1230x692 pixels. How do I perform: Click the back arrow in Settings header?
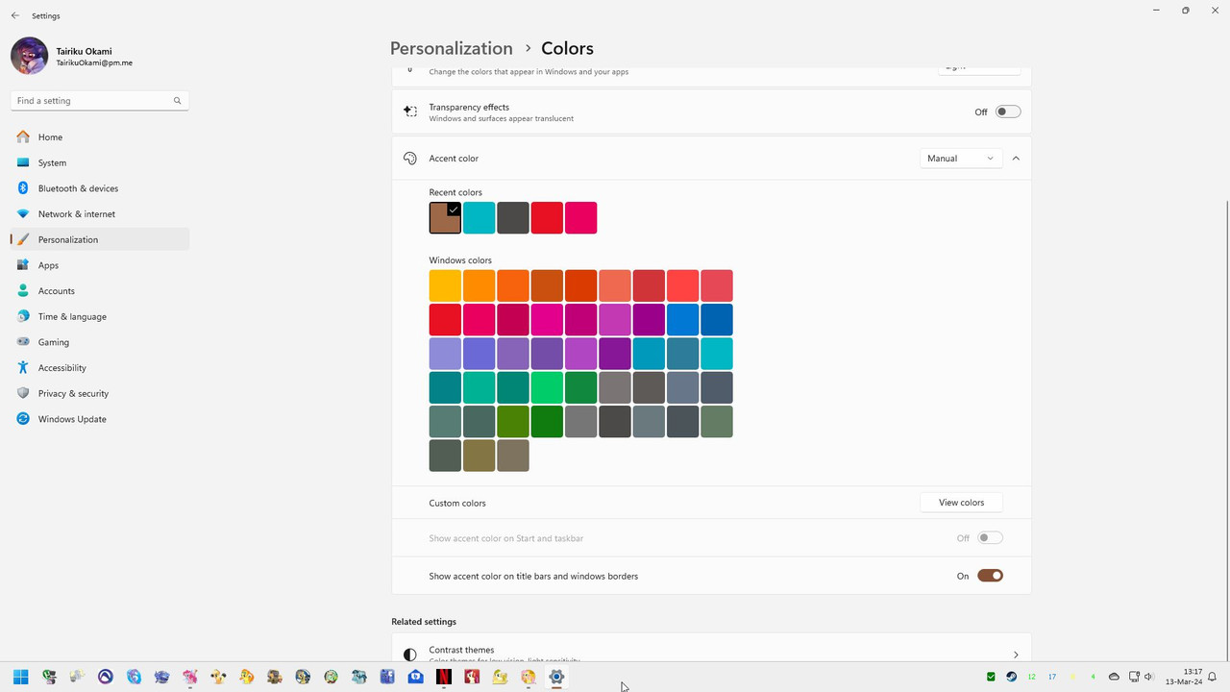15,16
